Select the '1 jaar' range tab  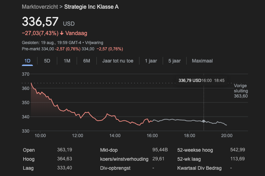pyautogui.click(x=151, y=61)
